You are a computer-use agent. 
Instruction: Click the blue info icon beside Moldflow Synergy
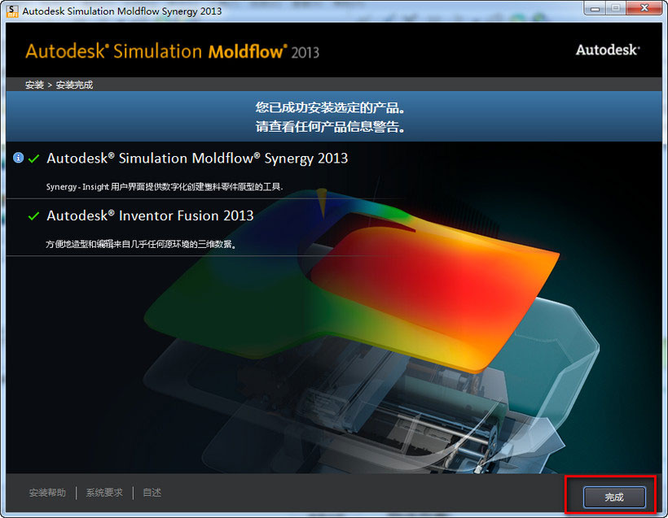(x=18, y=158)
